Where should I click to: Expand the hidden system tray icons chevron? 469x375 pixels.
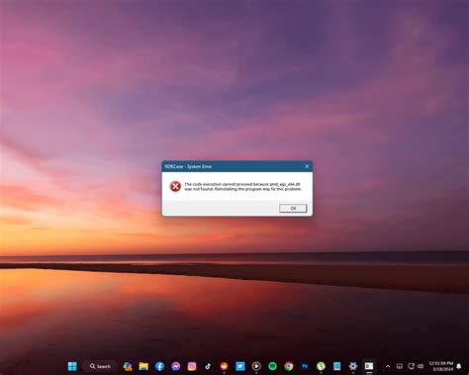coord(388,366)
